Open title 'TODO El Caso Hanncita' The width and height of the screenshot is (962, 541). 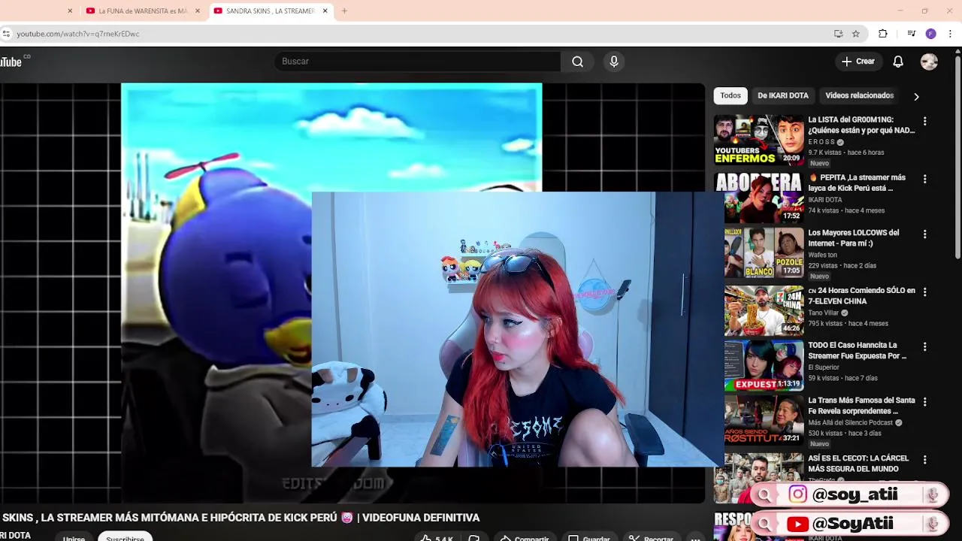tap(857, 351)
